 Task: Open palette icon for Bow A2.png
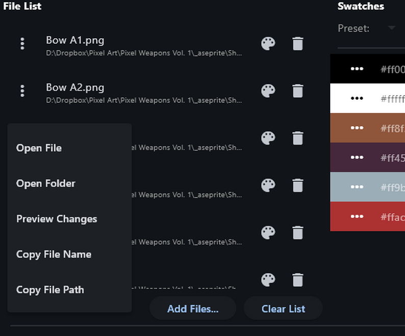[x=268, y=91]
